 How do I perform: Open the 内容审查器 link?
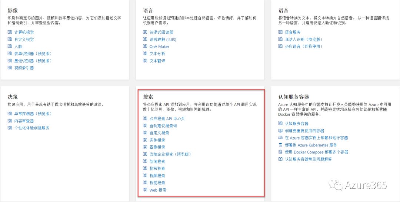[x=24, y=121]
